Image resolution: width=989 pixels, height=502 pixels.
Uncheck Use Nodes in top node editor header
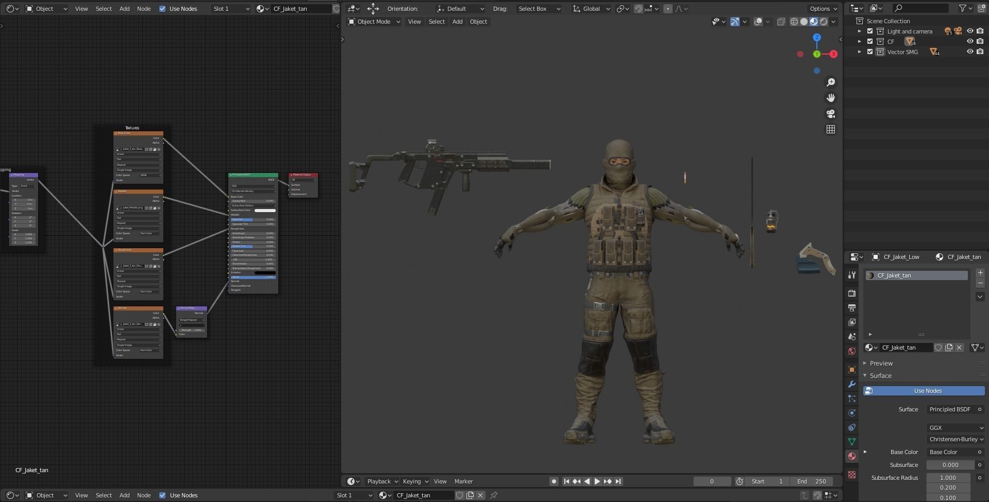(x=162, y=9)
